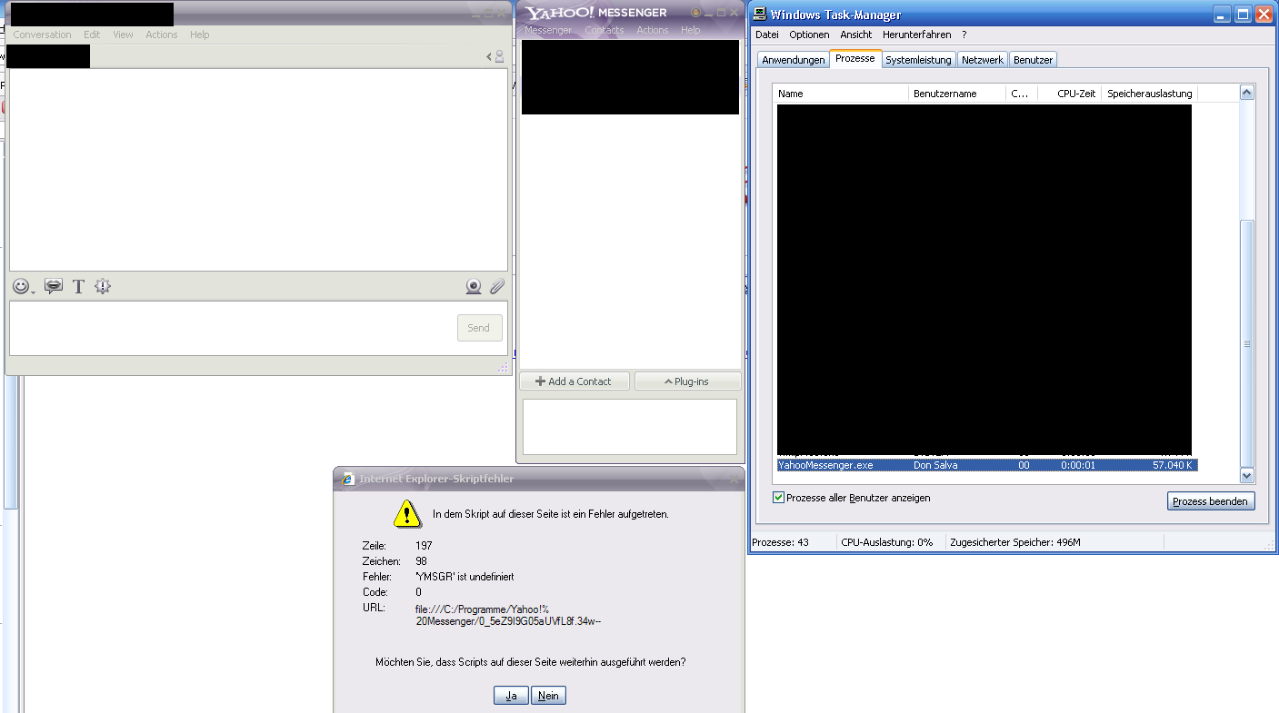The height and width of the screenshot is (713, 1279).
Task: Click the warning icon in script error dialog
Action: pyautogui.click(x=407, y=514)
